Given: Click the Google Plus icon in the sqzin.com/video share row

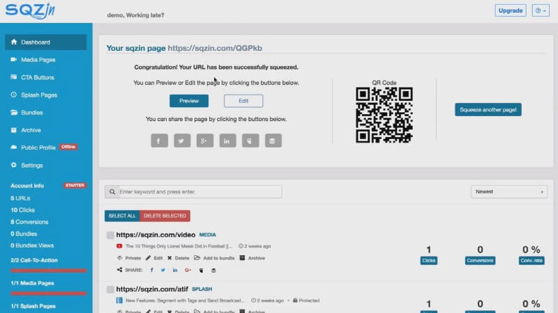Looking at the screenshot, I should (x=188, y=270).
